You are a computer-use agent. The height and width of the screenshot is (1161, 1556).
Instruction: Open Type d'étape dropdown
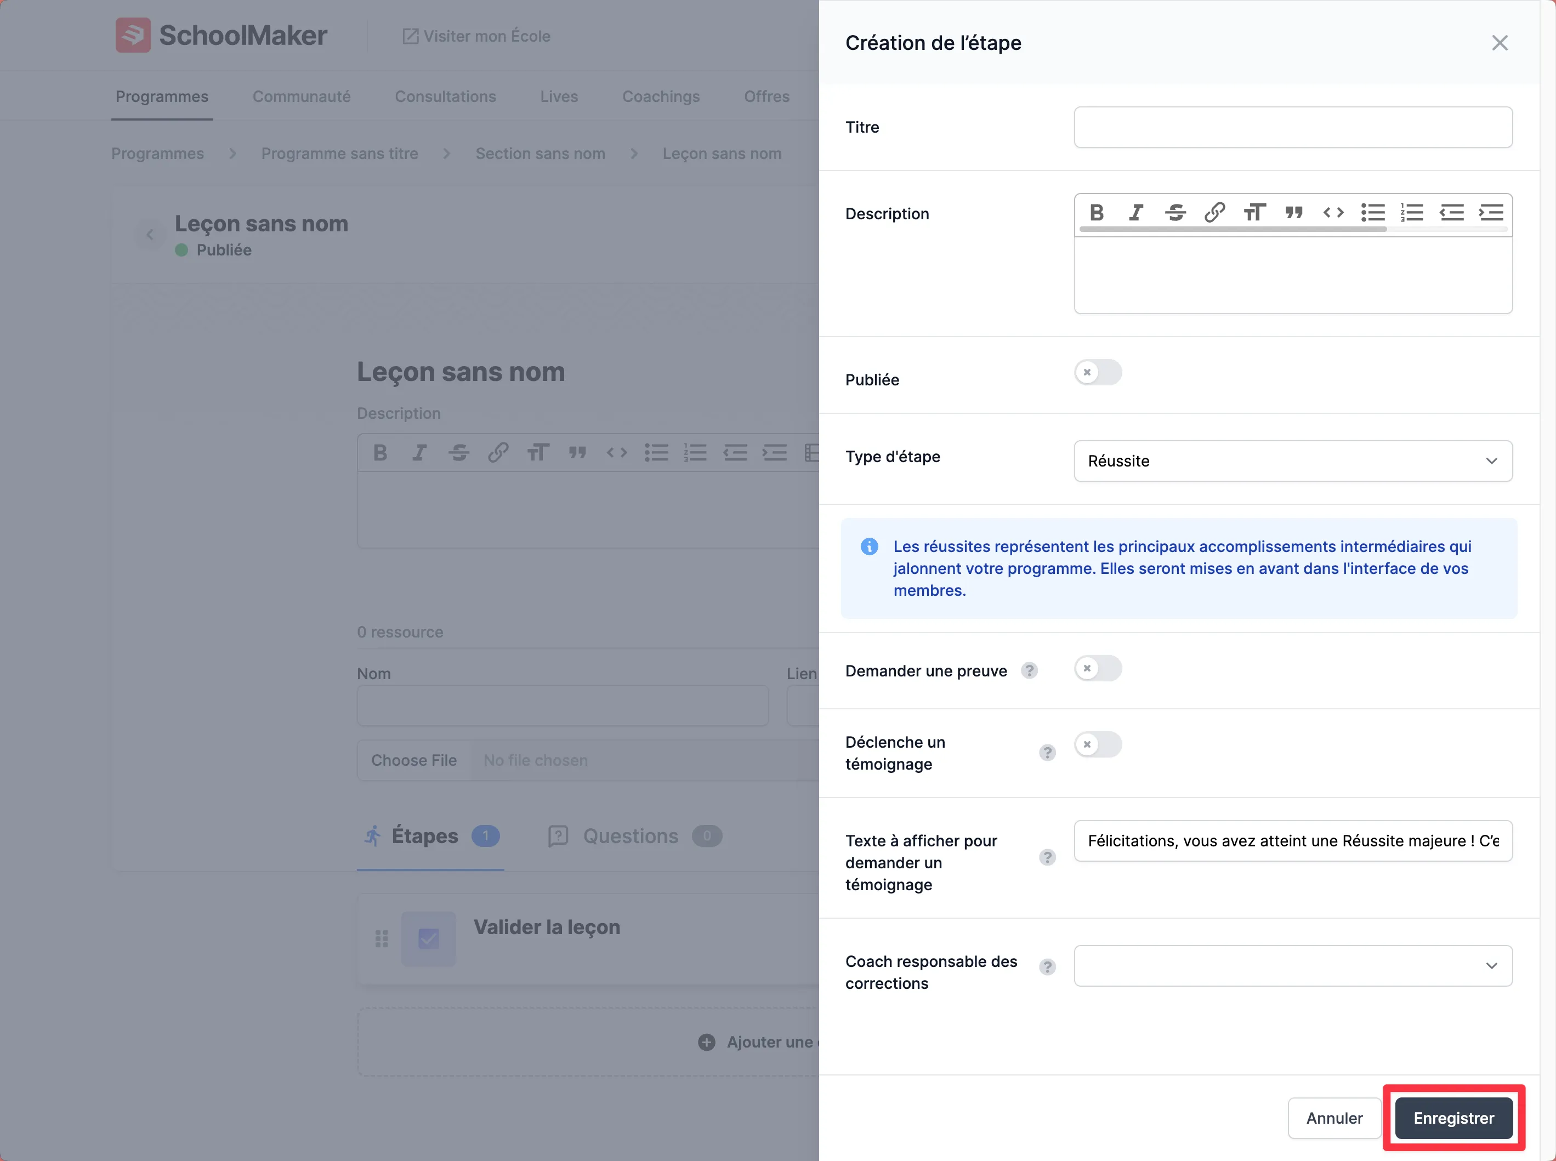tap(1293, 461)
